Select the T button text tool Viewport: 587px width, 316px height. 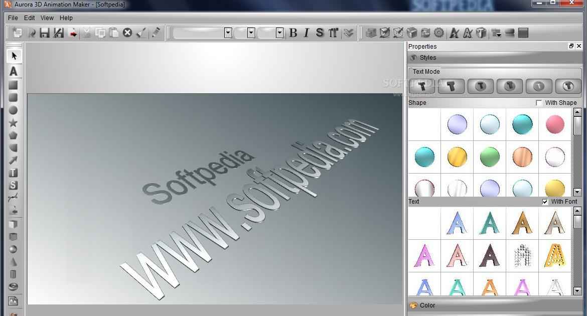(13, 173)
